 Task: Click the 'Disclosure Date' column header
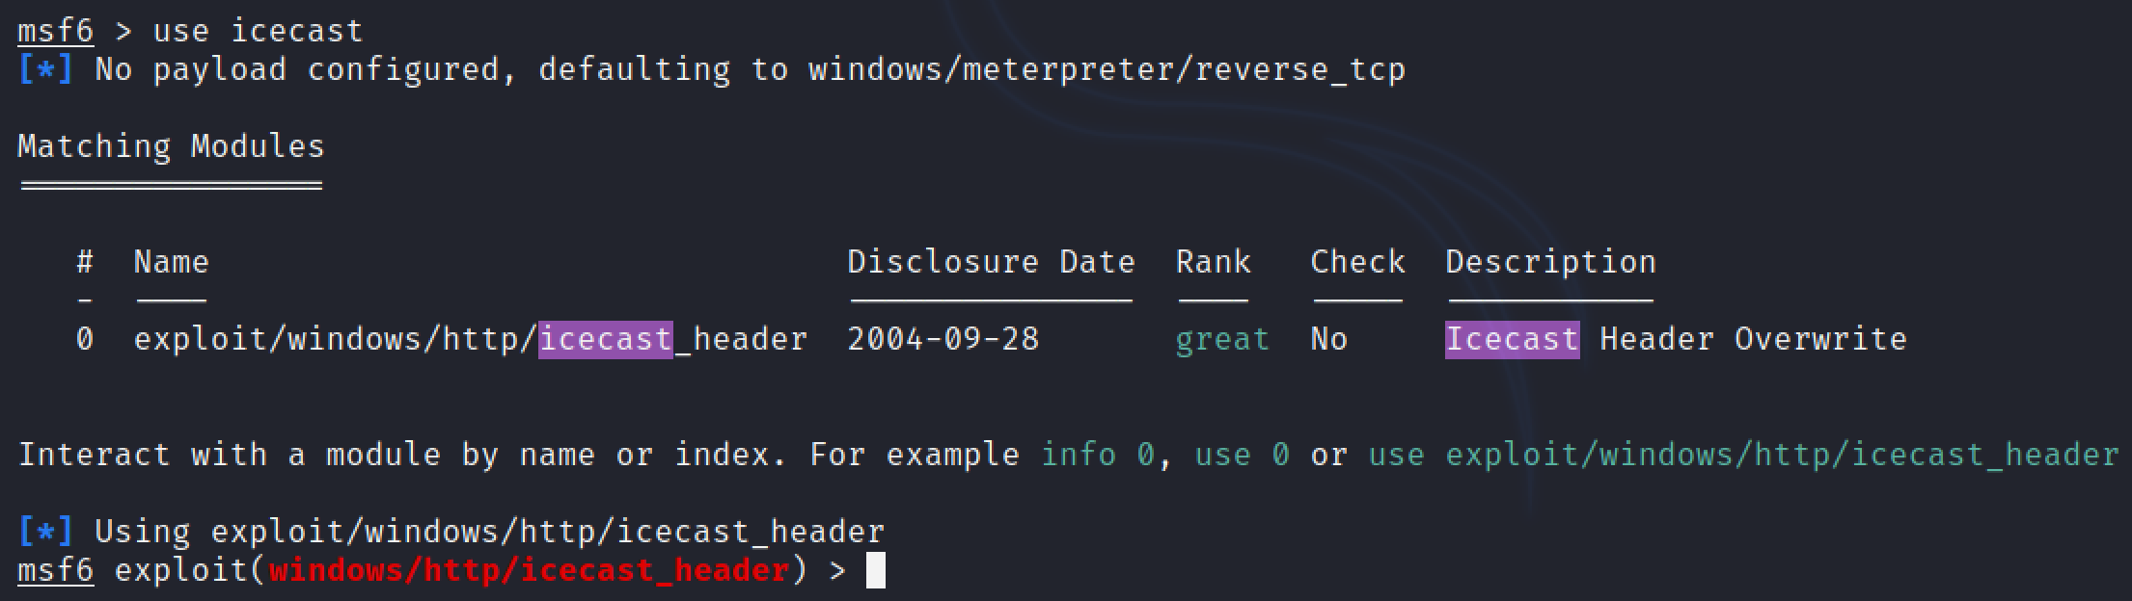click(991, 262)
